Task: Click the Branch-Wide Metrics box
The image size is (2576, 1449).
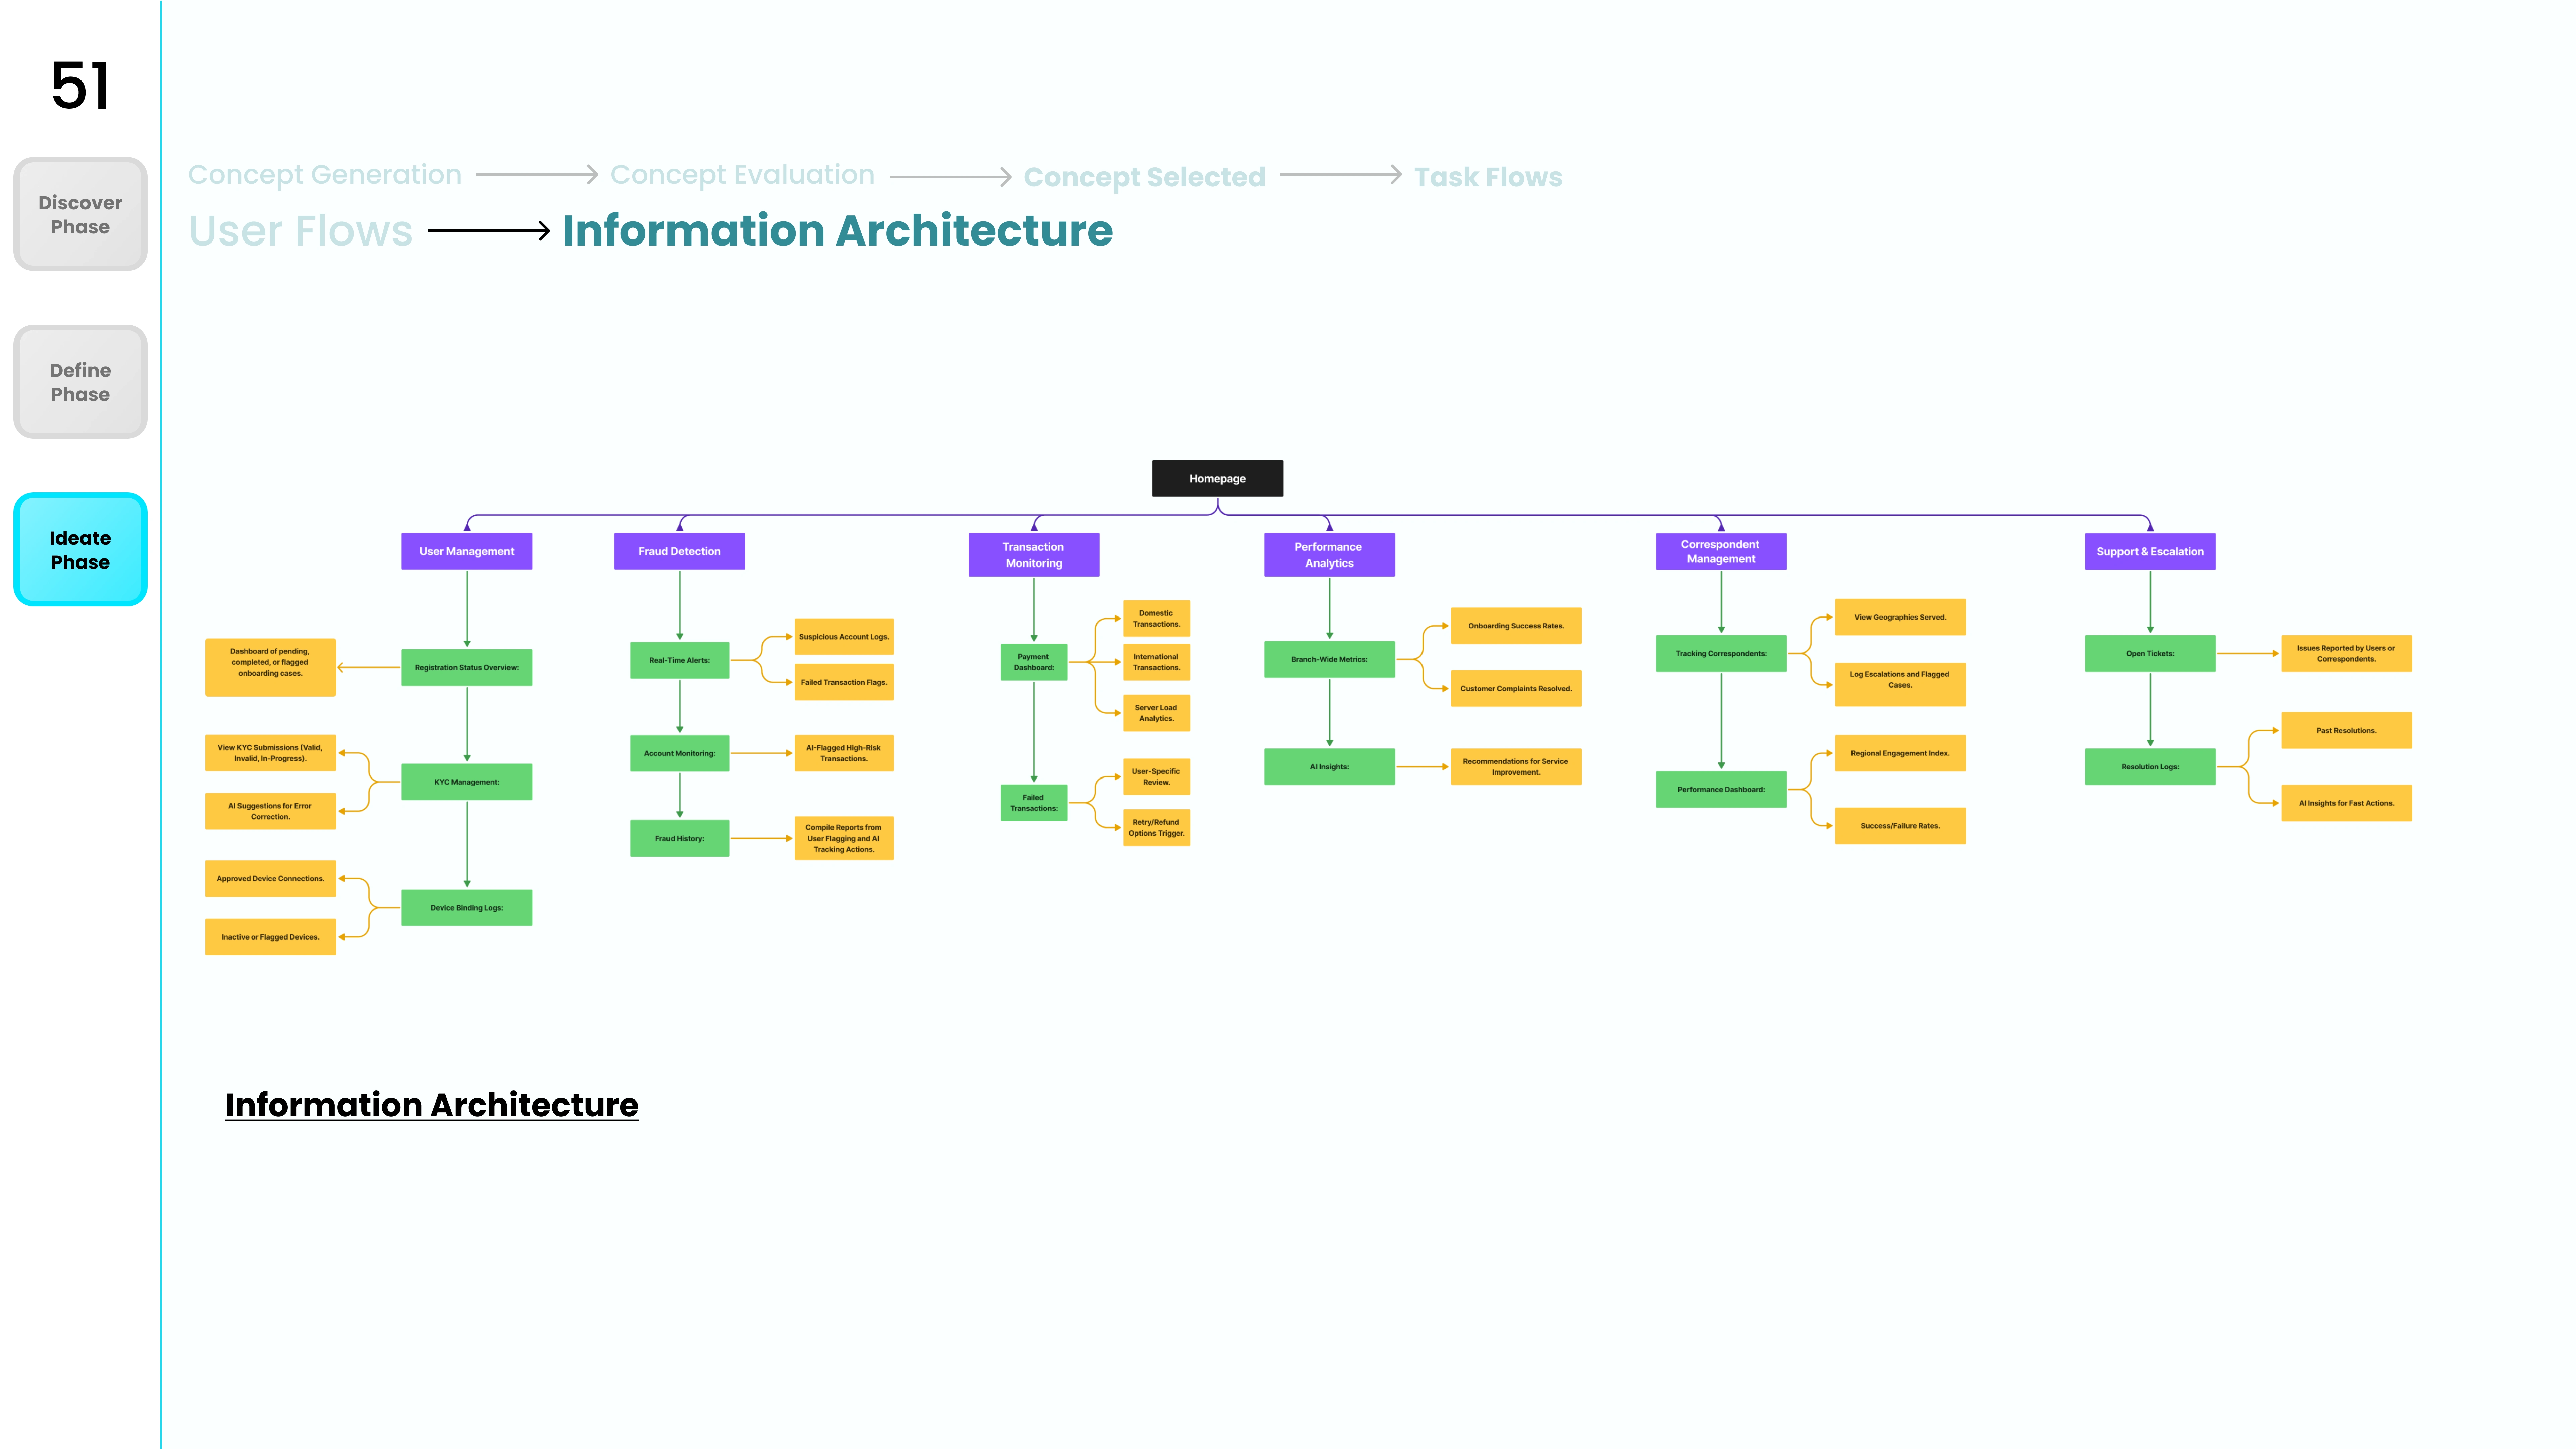Action: click(x=1329, y=660)
